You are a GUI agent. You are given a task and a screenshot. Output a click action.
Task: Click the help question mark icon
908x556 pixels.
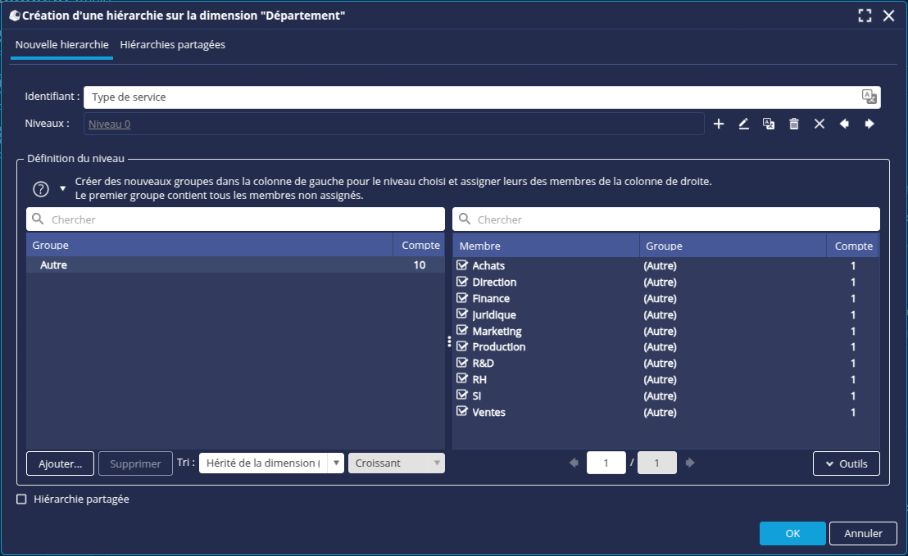click(x=41, y=189)
